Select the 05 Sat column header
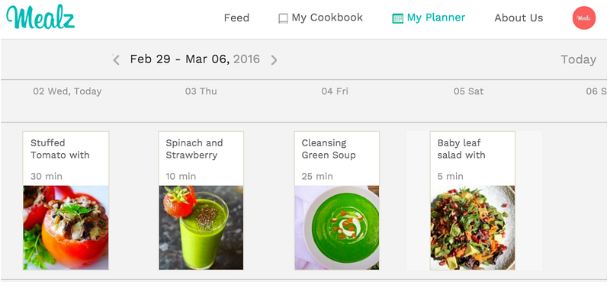610x288 pixels. 468,91
